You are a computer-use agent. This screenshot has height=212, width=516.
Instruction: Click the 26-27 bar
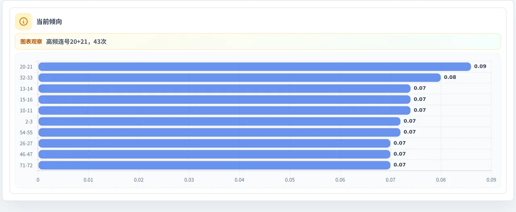point(214,143)
